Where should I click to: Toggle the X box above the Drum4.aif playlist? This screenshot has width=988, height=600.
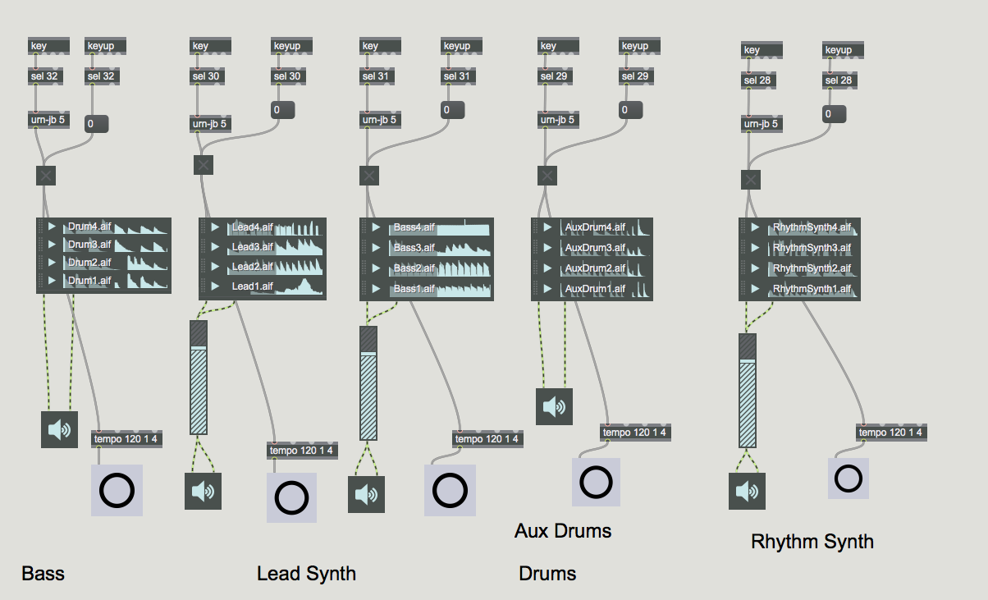click(x=45, y=175)
